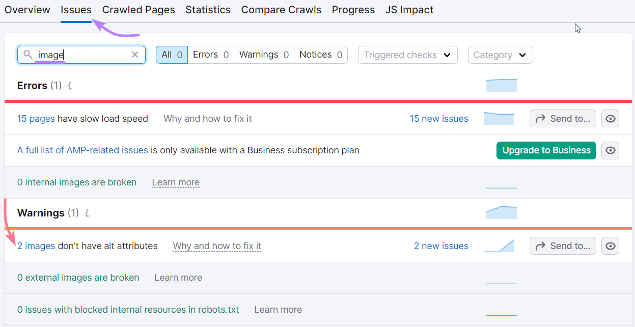The height and width of the screenshot is (327, 635).
Task: Open 'Why and how to fix it' for slow pages
Action: click(207, 119)
